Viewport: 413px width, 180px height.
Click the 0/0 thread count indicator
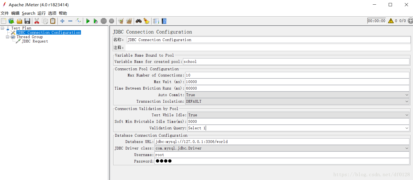[403, 21]
